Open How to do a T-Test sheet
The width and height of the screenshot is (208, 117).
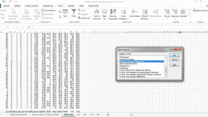pos(45,115)
